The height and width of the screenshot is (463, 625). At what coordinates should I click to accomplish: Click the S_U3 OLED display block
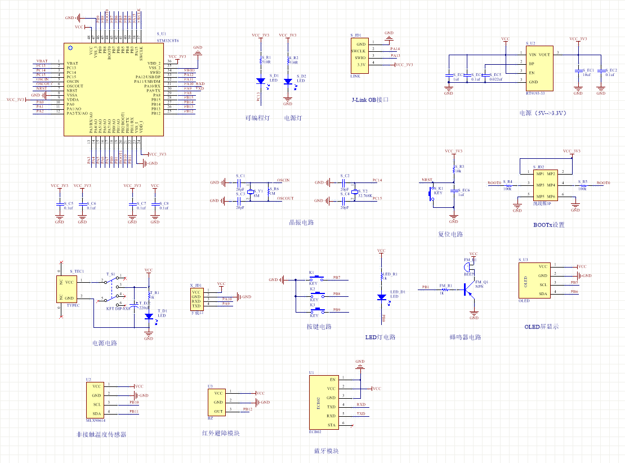pyautogui.click(x=534, y=280)
